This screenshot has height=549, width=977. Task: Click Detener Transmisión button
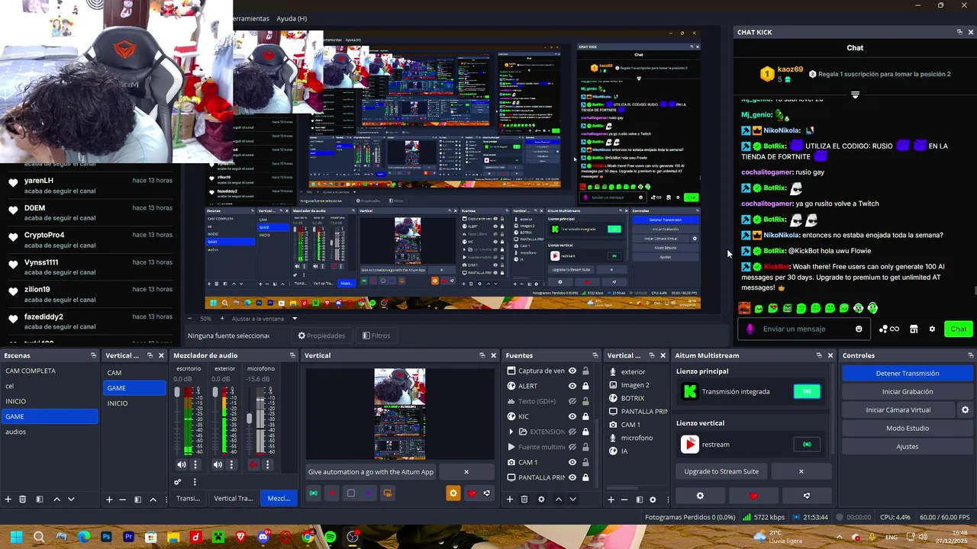click(x=908, y=374)
